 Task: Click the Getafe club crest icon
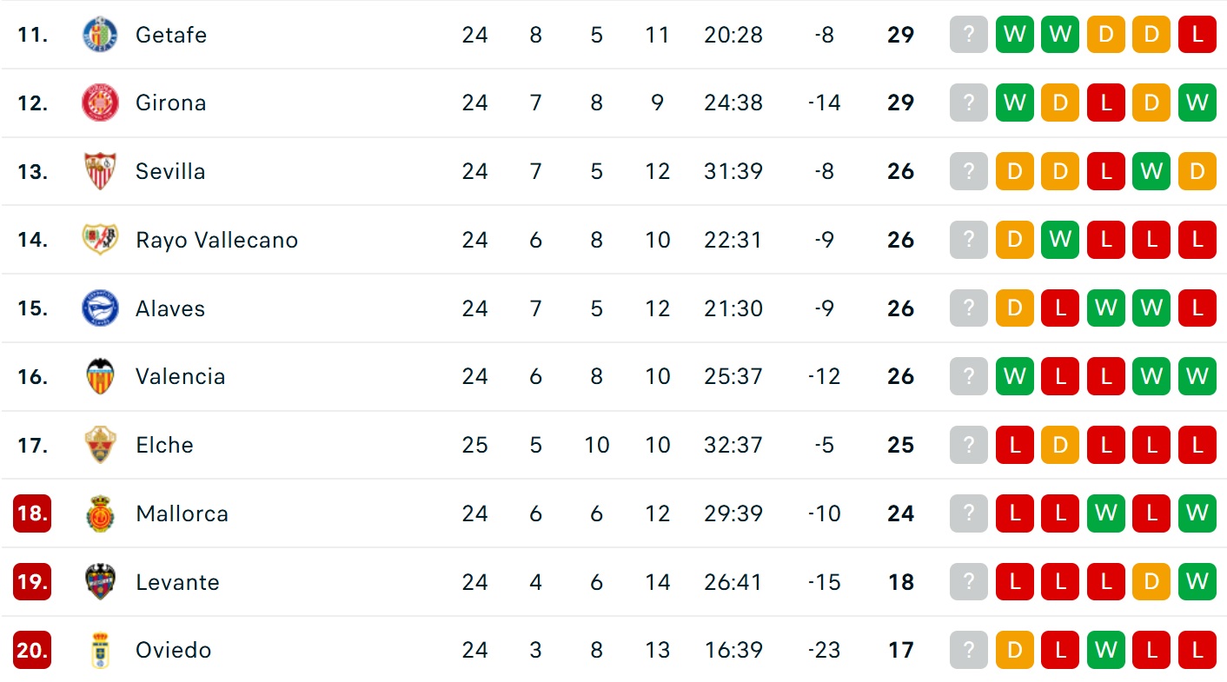click(100, 35)
